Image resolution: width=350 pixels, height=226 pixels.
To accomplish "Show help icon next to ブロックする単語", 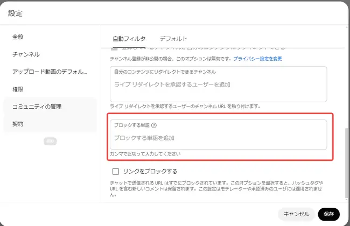I will point(154,125).
